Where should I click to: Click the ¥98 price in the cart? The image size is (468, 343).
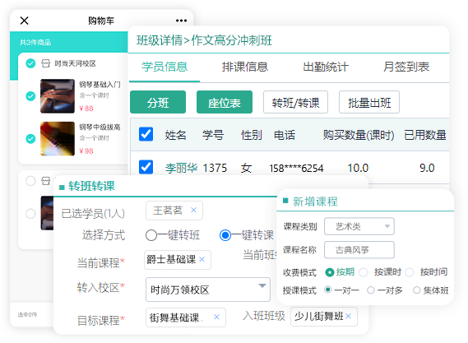(x=86, y=151)
